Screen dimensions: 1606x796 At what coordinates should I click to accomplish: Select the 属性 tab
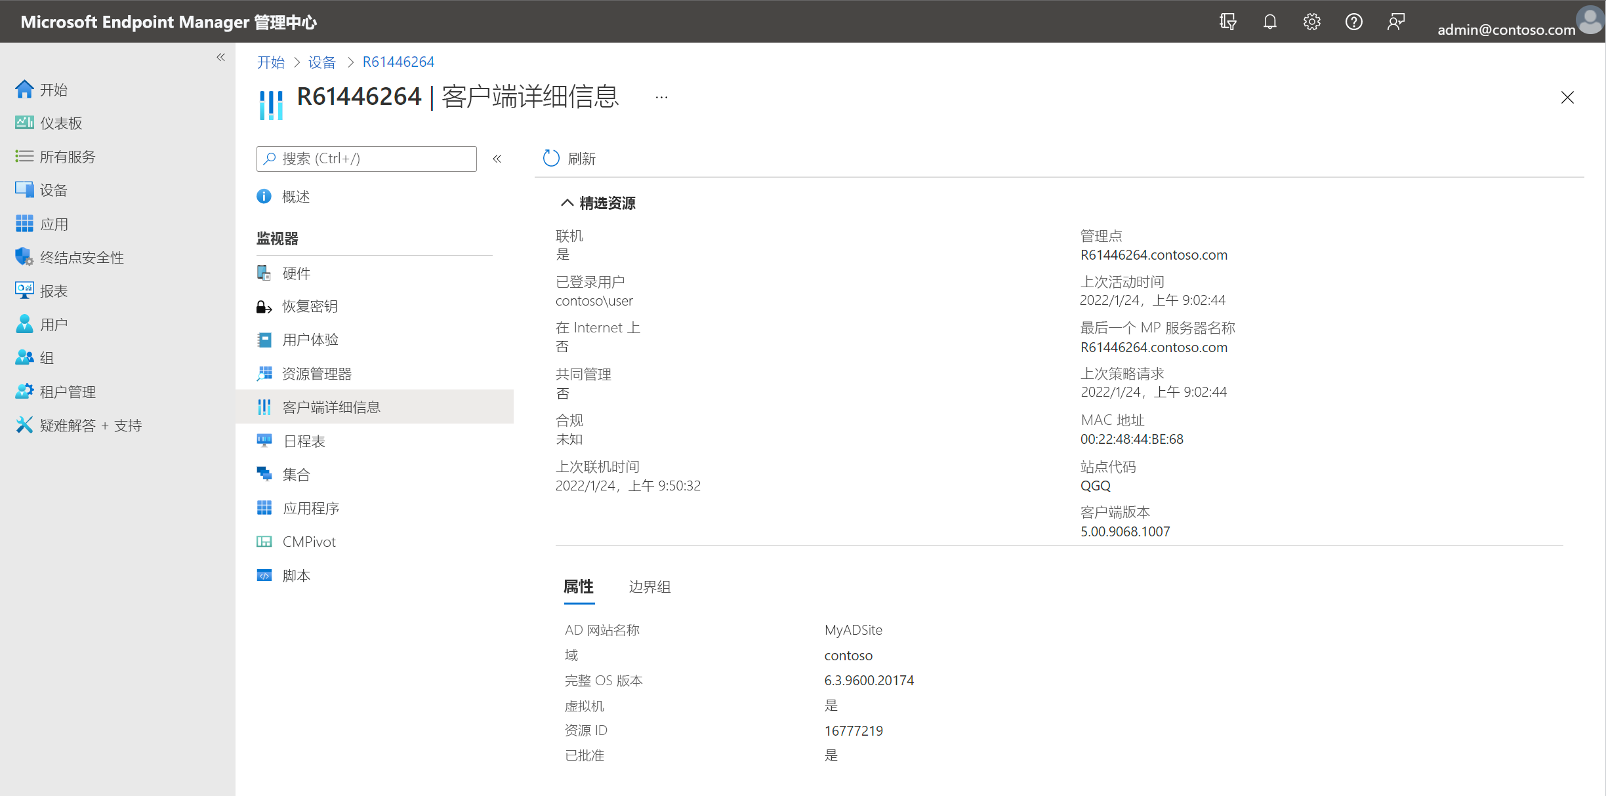(x=579, y=587)
